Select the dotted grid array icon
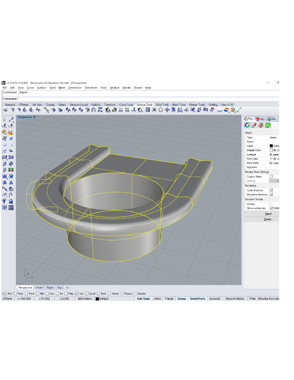The image size is (294, 380). click(11, 207)
